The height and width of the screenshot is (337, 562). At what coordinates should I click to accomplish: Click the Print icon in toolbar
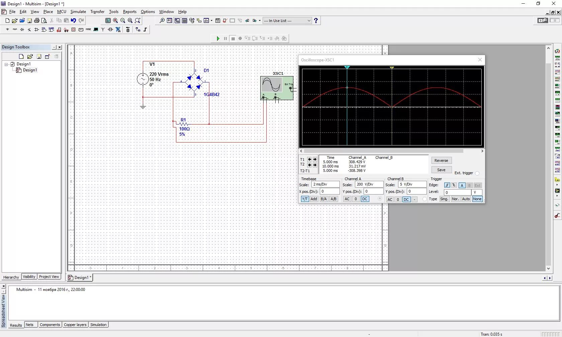pyautogui.click(x=37, y=21)
